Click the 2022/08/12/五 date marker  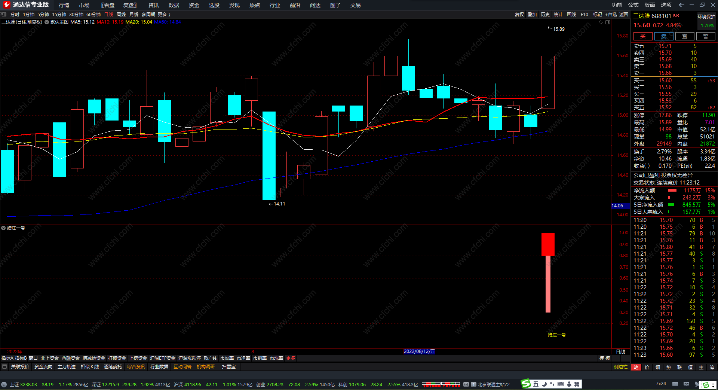(419, 351)
